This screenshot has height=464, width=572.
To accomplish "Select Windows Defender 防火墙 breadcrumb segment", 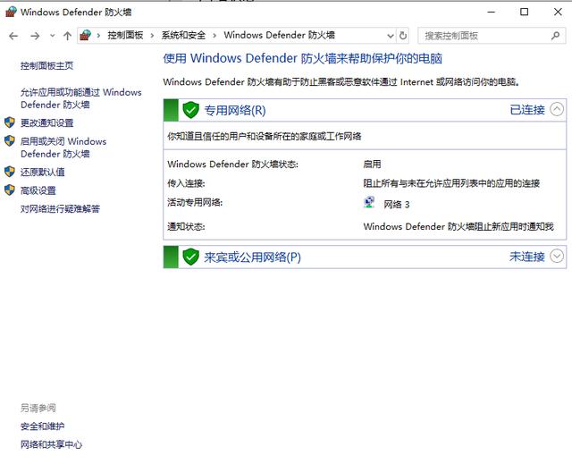I will click(280, 36).
